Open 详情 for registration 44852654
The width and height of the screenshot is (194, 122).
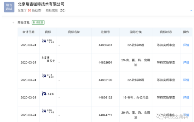pyautogui.click(x=186, y=63)
